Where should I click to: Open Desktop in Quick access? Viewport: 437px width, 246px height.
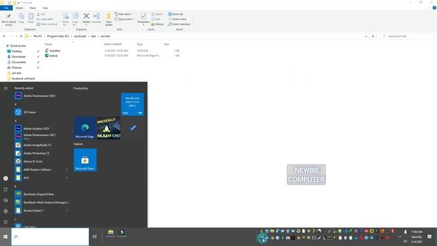(16, 51)
